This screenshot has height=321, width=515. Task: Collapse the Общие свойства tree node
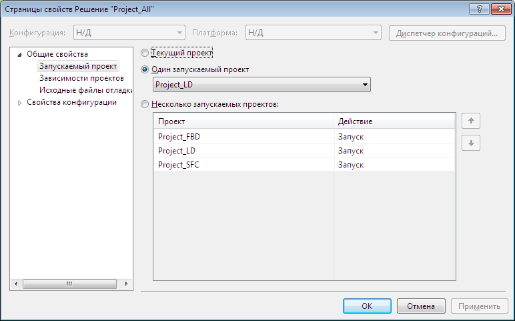click(x=19, y=55)
